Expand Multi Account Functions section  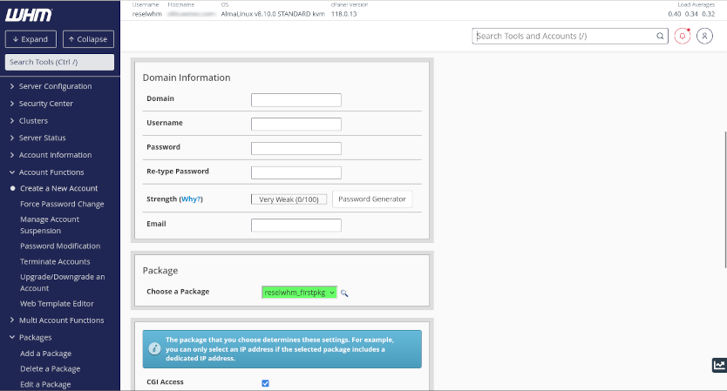(x=61, y=320)
